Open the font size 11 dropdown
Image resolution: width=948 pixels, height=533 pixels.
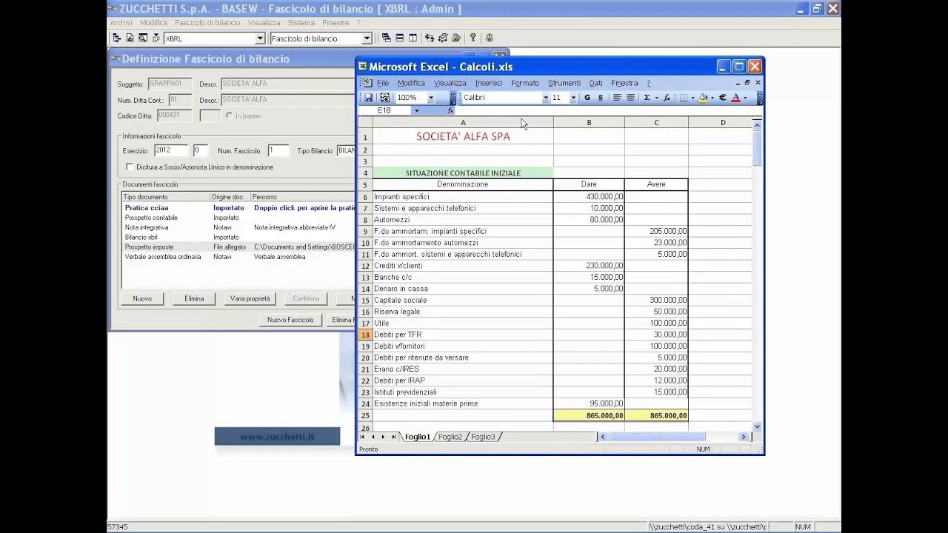point(574,98)
